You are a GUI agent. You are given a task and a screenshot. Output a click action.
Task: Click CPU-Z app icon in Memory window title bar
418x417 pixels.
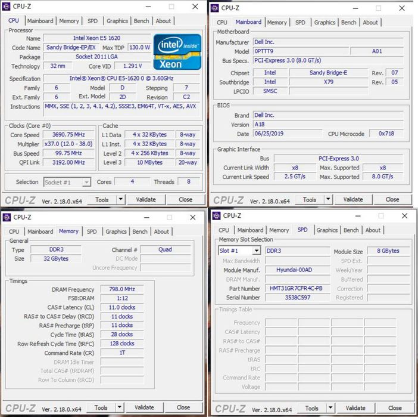[x=7, y=217]
